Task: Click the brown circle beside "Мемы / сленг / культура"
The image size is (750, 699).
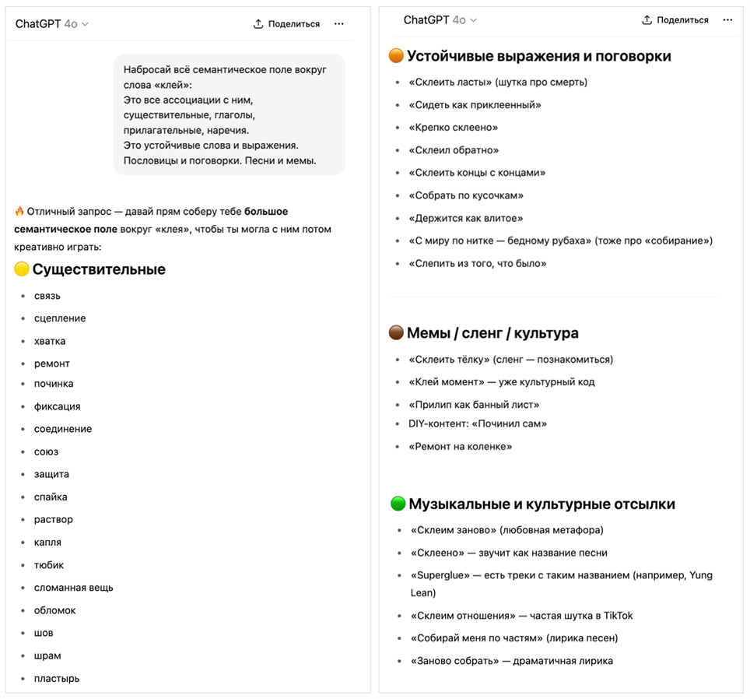Action: click(x=396, y=333)
